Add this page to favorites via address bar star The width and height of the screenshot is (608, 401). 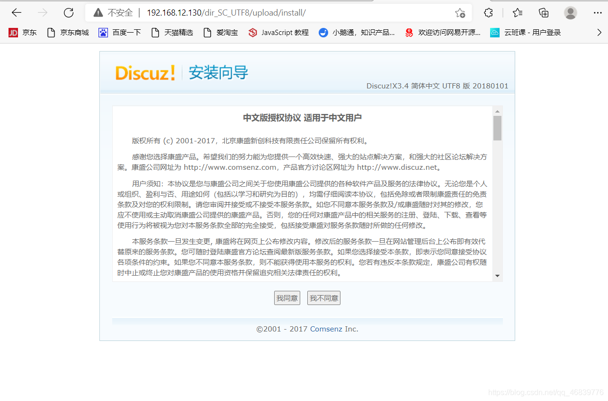click(x=459, y=14)
